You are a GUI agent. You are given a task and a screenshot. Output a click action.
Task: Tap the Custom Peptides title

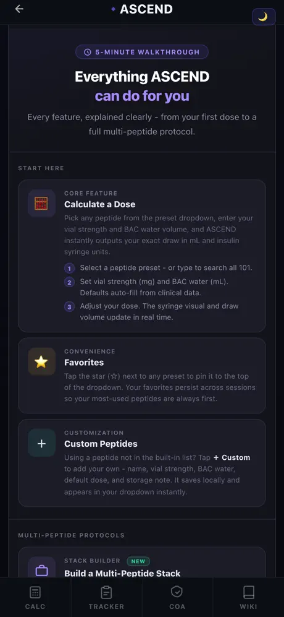[101, 444]
